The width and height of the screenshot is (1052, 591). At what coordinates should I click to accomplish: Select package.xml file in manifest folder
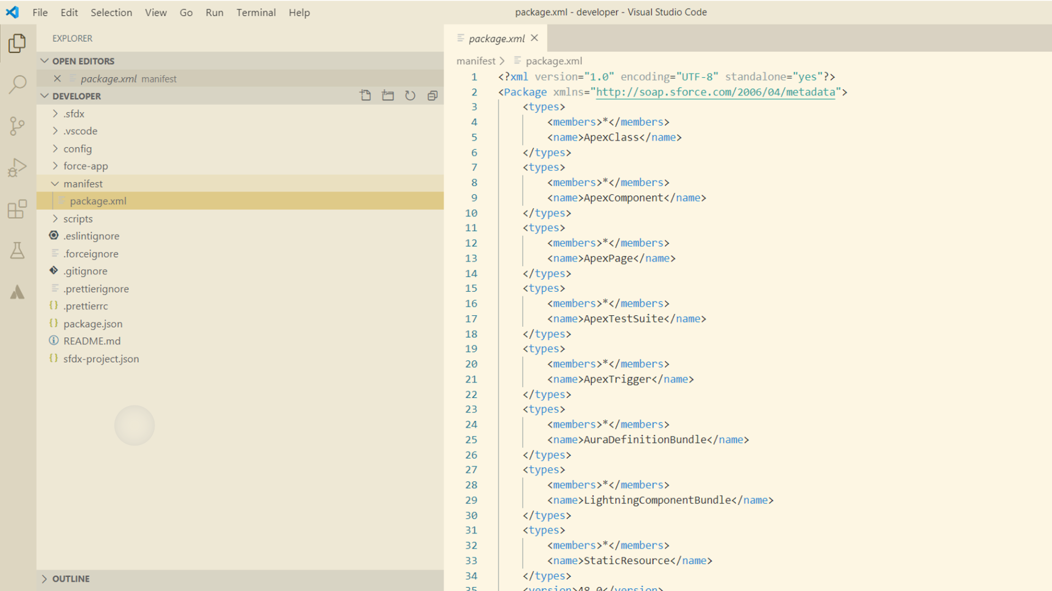click(x=241, y=201)
